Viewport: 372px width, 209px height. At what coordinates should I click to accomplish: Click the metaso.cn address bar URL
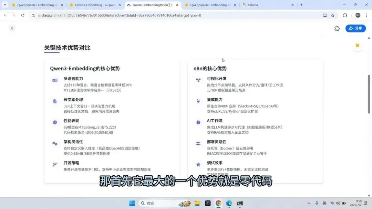pyautogui.click(x=120, y=15)
